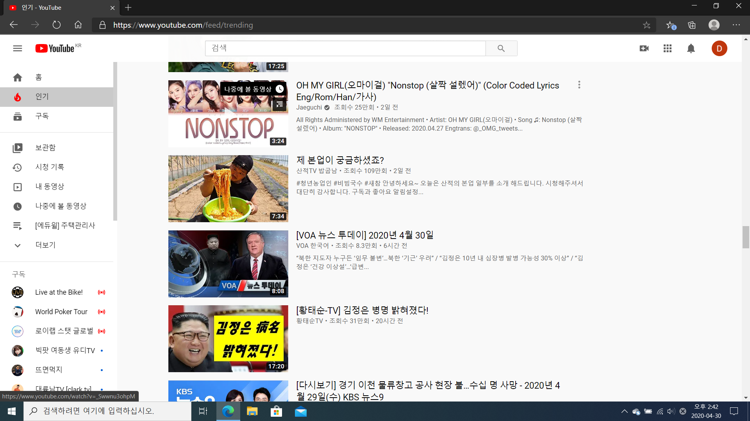This screenshot has height=421, width=750.
Task: Open the browser collections icon
Action: [x=692, y=25]
